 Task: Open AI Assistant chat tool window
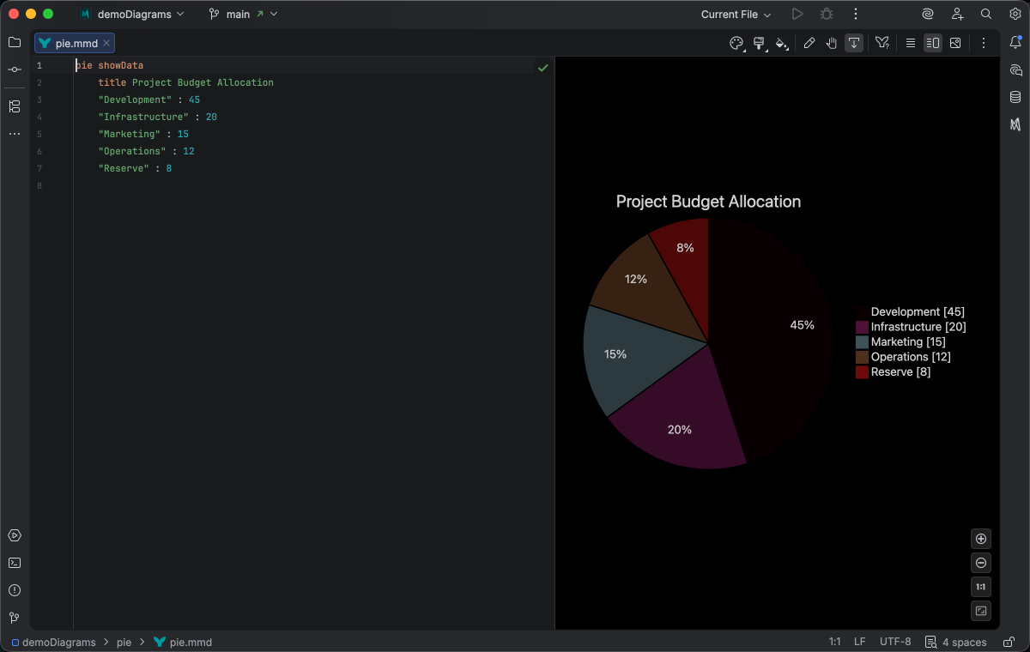click(1016, 70)
